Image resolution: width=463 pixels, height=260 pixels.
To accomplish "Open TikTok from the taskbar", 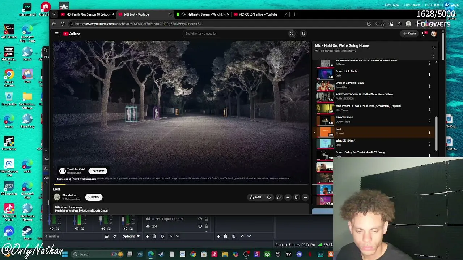I will point(214,254).
